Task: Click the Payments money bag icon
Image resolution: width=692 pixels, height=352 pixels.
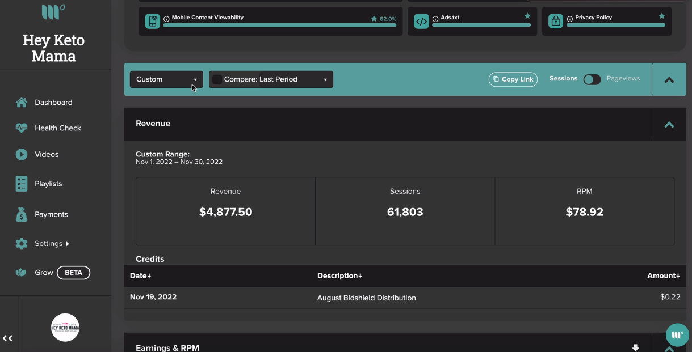Action: tap(22, 214)
